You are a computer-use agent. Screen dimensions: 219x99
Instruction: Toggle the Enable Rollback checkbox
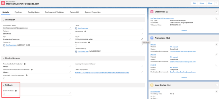4,94
